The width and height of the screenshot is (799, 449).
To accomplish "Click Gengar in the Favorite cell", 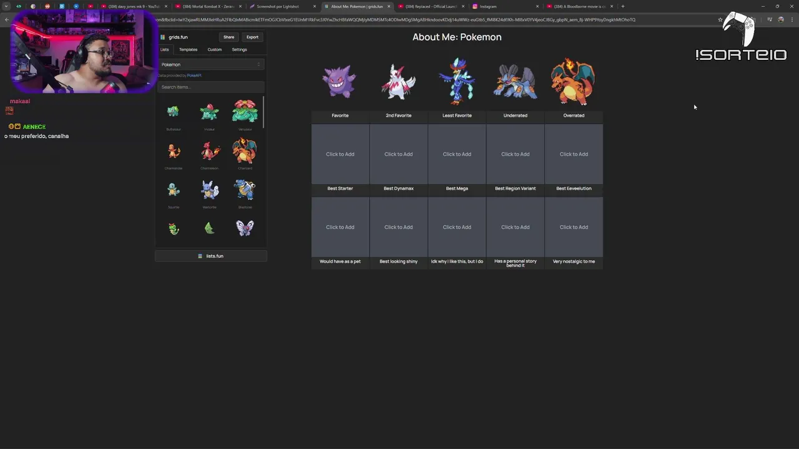I will pos(340,81).
